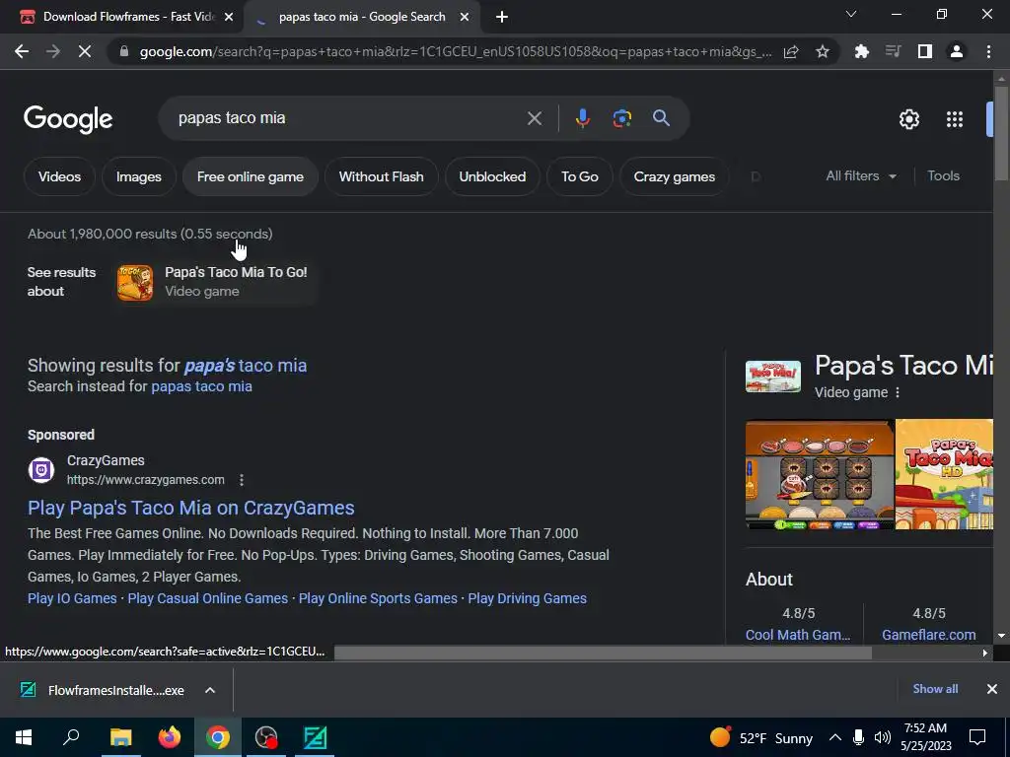This screenshot has height=757, width=1010.
Task: Select the Without Flash filter chip
Action: click(x=382, y=176)
